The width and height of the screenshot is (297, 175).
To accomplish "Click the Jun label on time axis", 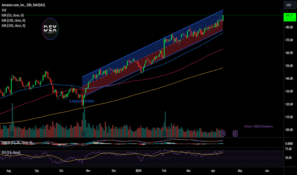I will pos(267,171).
